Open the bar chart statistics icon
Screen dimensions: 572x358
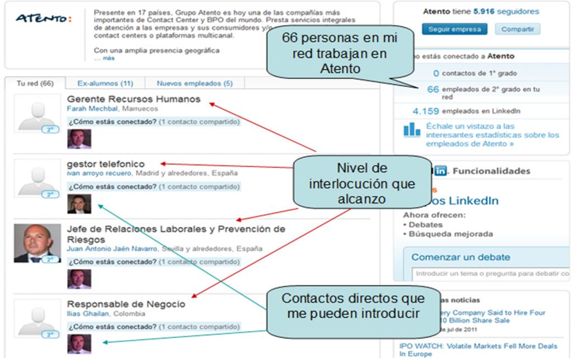pyautogui.click(x=412, y=130)
